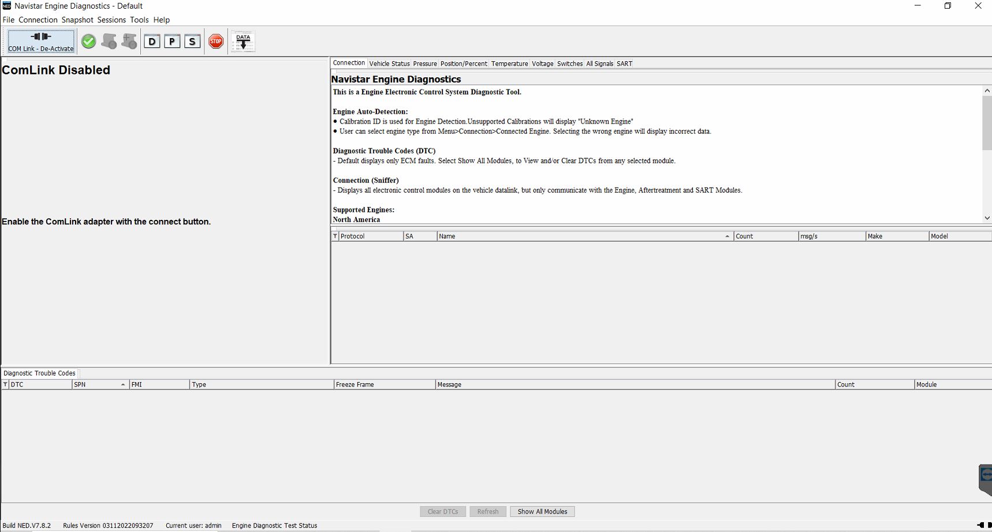Open the P window toolbar button
Image resolution: width=992 pixels, height=532 pixels.
(172, 42)
